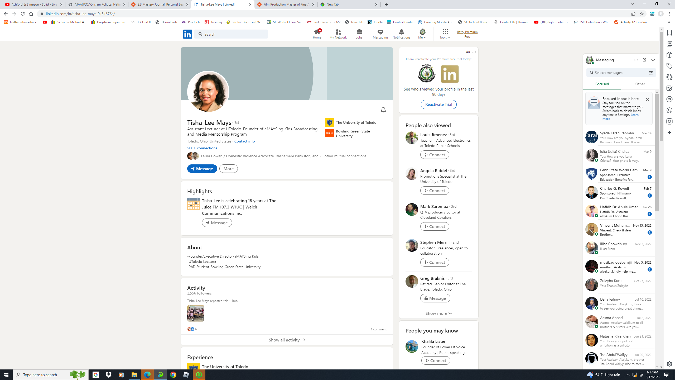The width and height of the screenshot is (675, 380).
Task: Open message filter settings icon
Action: coord(650,73)
